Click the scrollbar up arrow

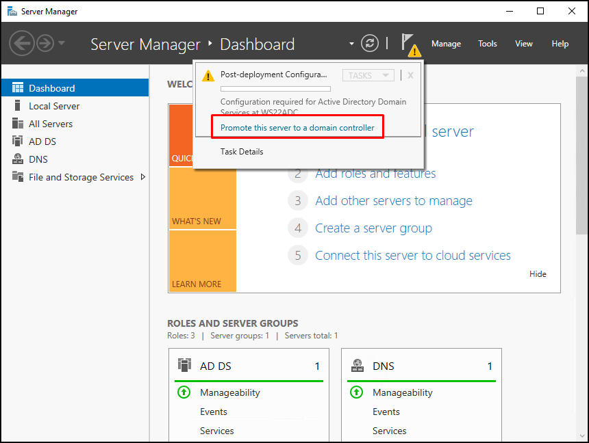point(582,70)
